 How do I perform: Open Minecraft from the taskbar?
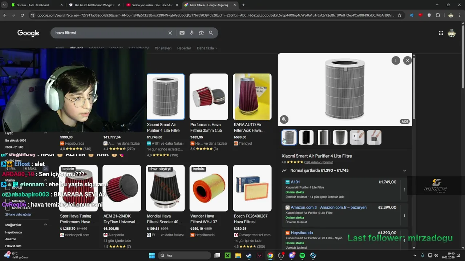[227, 256]
